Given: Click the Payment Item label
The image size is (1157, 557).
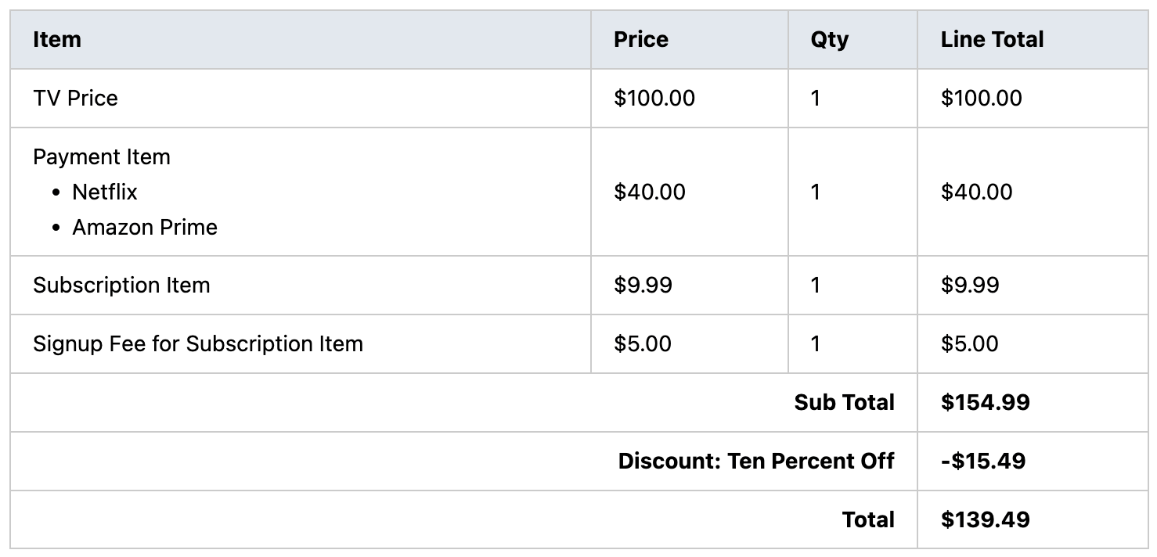Looking at the screenshot, I should coord(101,157).
